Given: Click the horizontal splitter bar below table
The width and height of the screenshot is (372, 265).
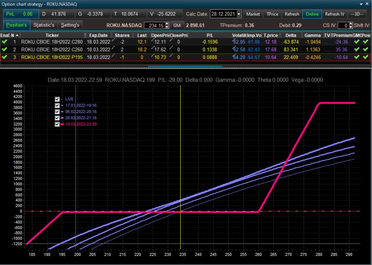Looking at the screenshot, I should point(186,66).
